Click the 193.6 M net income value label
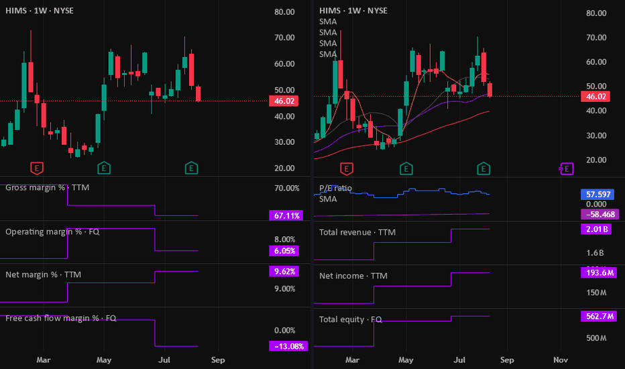 point(599,273)
